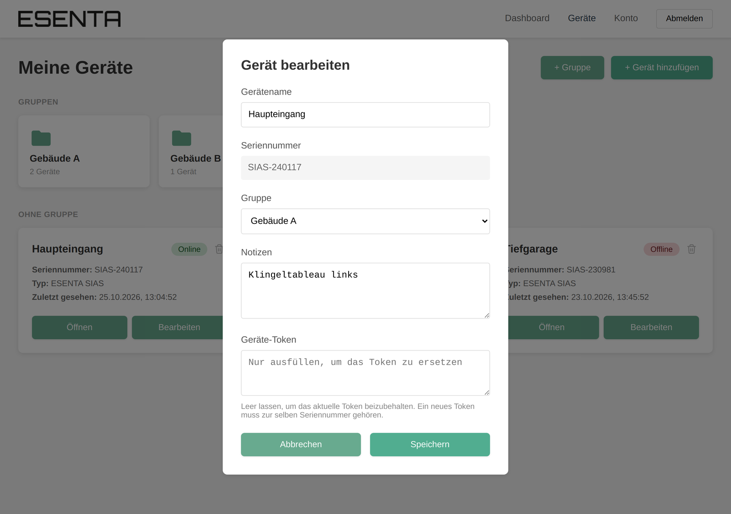
Task: Click the Online status badge
Action: (189, 249)
